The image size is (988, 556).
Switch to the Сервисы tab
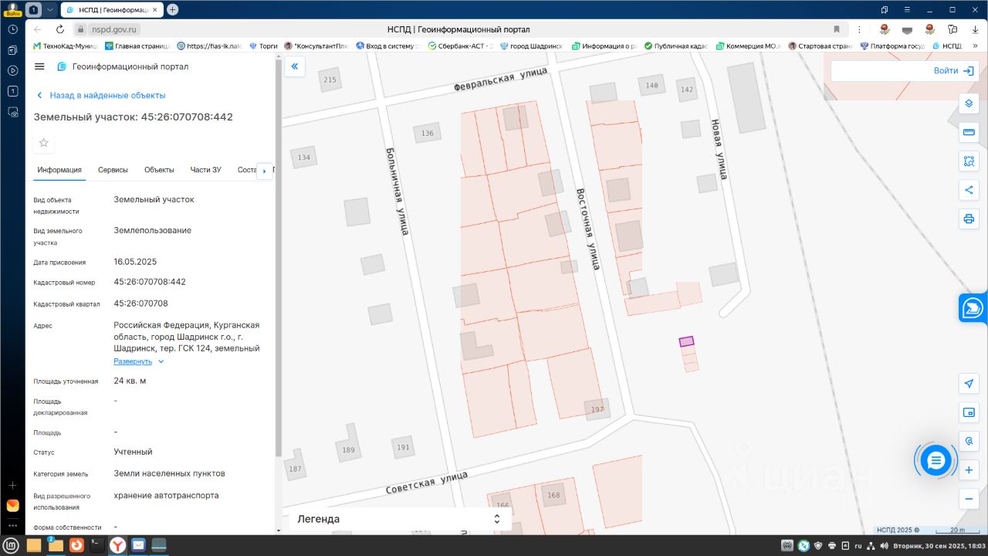pos(113,170)
